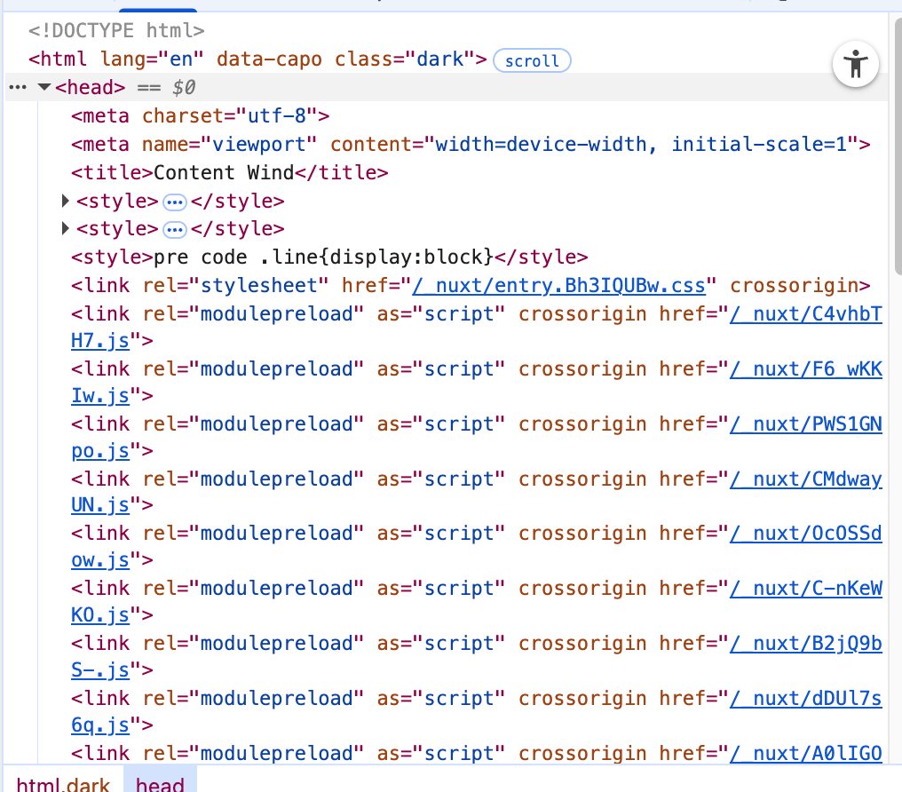Select html.dark in the breadcrumb bar
The width and height of the screenshot is (902, 792).
pyautogui.click(x=63, y=785)
